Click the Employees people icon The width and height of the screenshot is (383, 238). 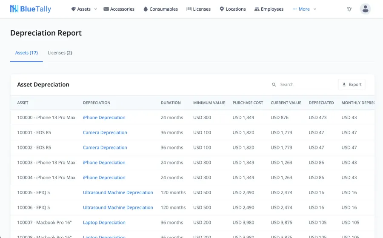[x=257, y=9]
